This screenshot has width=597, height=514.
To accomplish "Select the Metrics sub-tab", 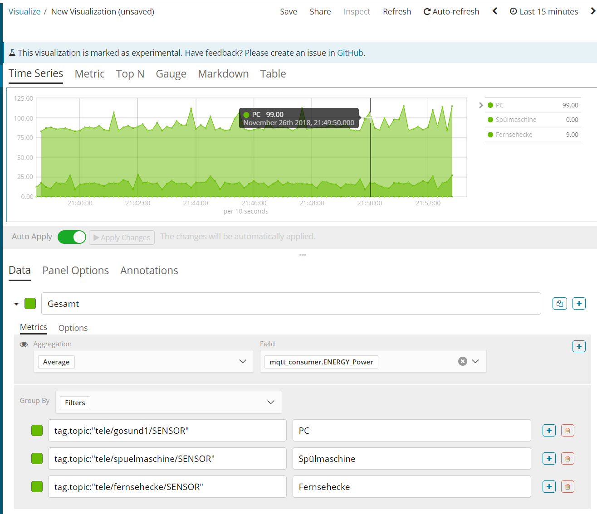I will (34, 327).
